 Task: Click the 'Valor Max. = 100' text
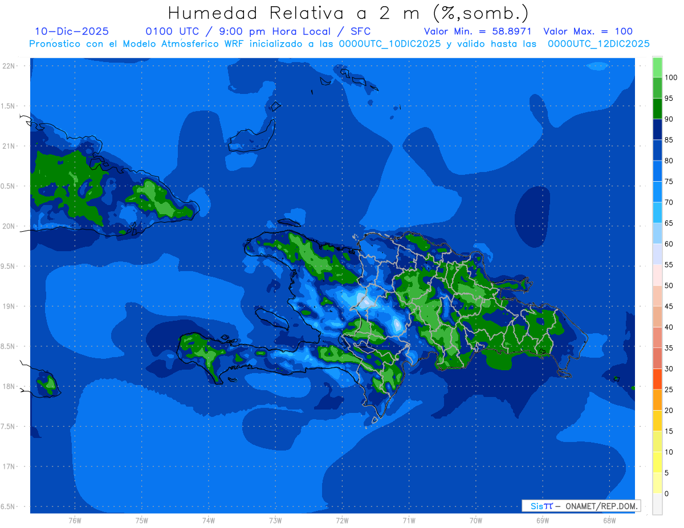(x=588, y=31)
